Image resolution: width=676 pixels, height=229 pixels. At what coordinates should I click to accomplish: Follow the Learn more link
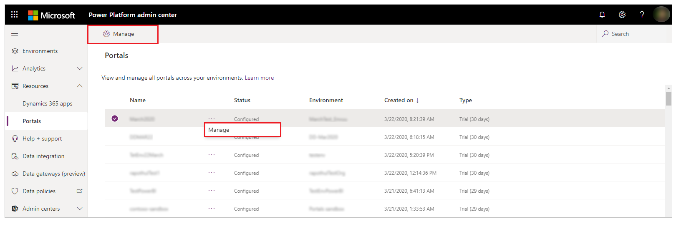click(259, 78)
